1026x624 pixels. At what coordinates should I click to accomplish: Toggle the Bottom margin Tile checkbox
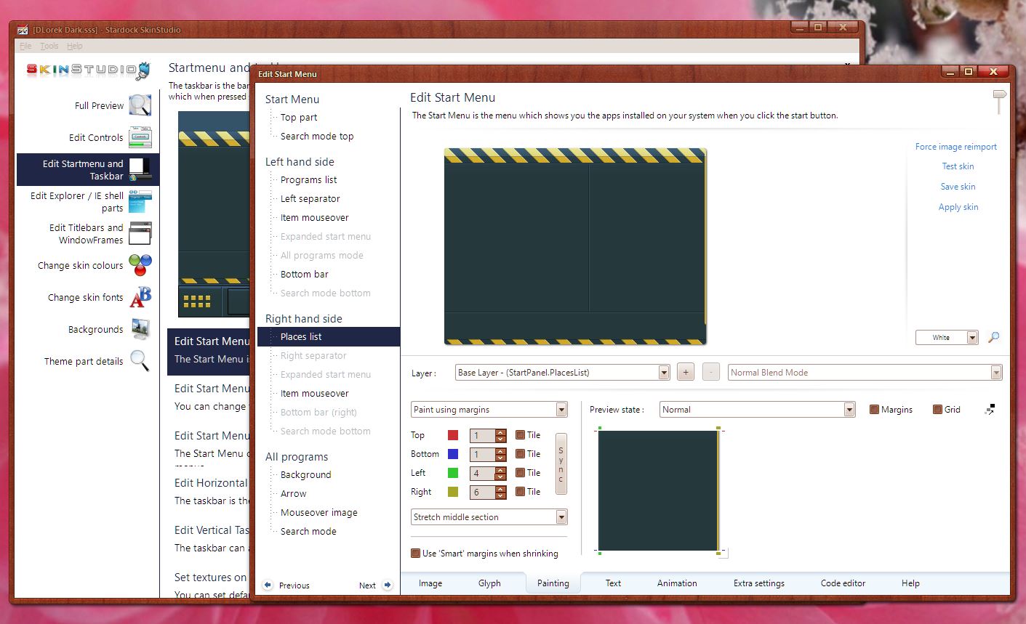(520, 454)
